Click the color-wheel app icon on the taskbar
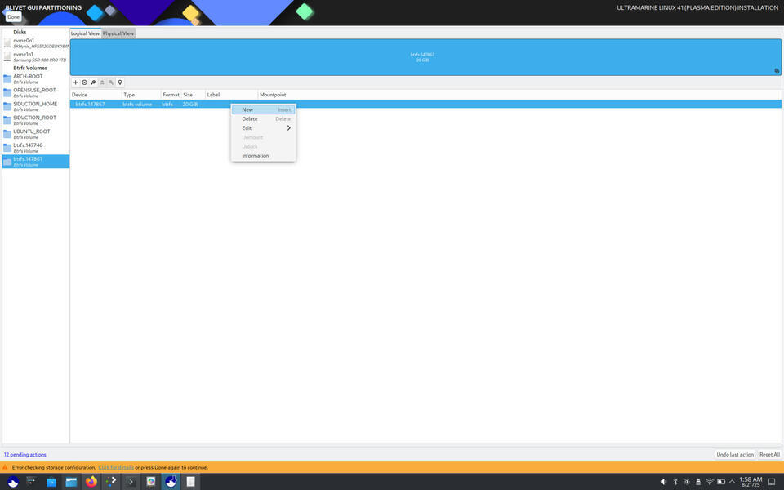 (x=151, y=482)
